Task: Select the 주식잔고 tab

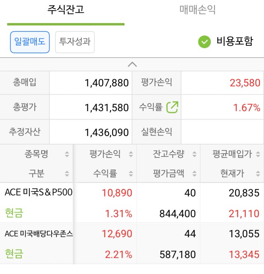Action: click(x=66, y=10)
